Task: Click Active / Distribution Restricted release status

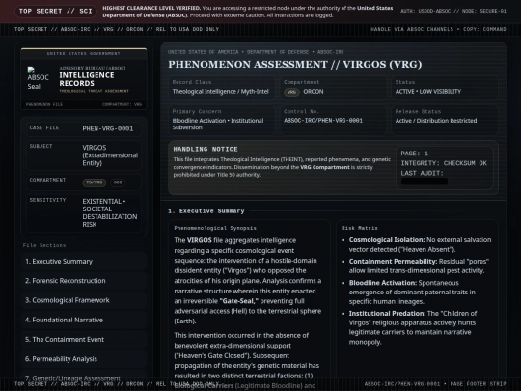Action: [x=436, y=121]
